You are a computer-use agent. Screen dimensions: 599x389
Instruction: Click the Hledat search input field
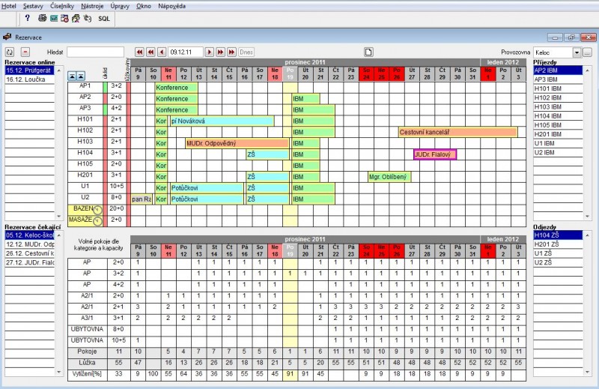(x=95, y=52)
